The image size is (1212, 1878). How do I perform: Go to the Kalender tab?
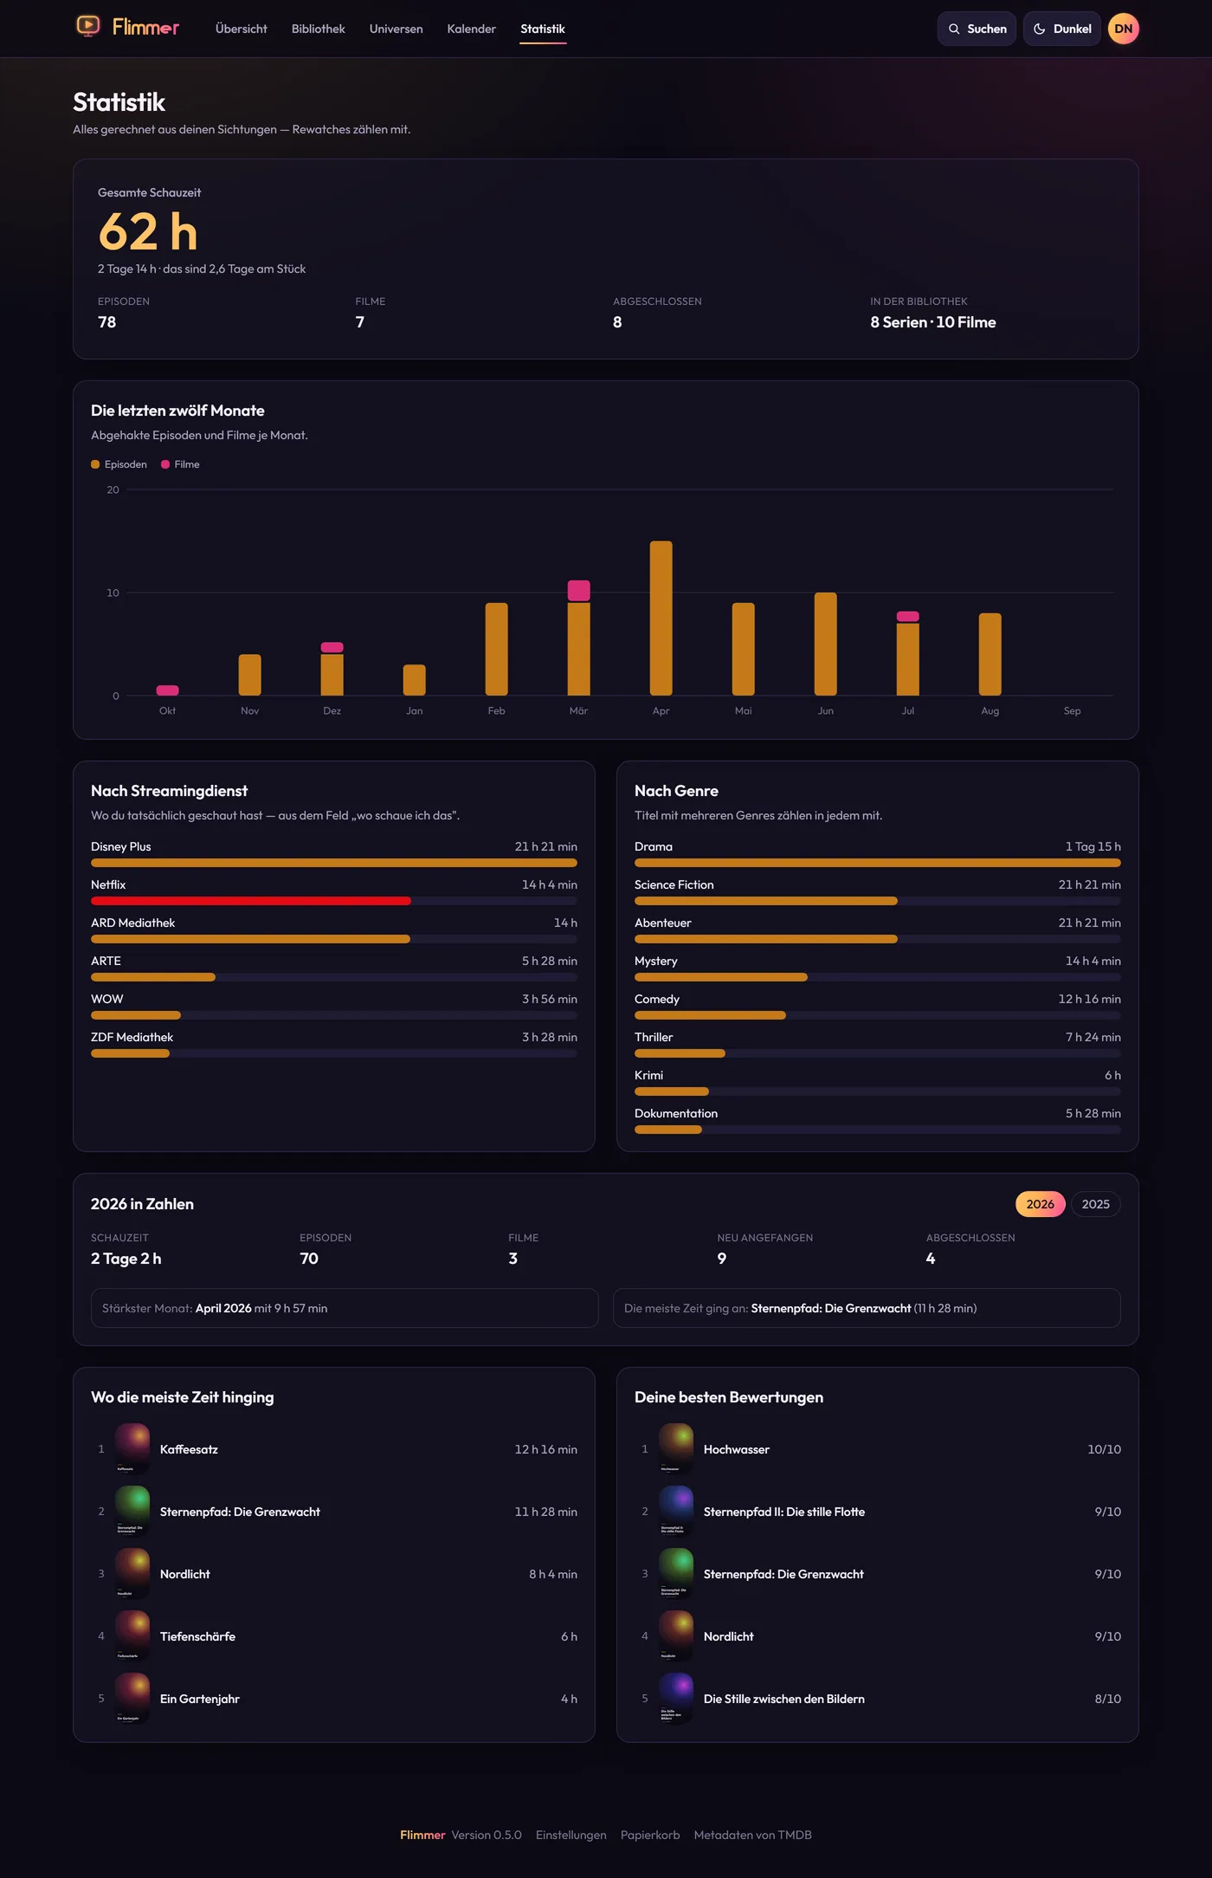[x=471, y=29]
